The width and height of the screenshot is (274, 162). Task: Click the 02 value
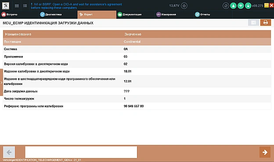click(x=126, y=64)
